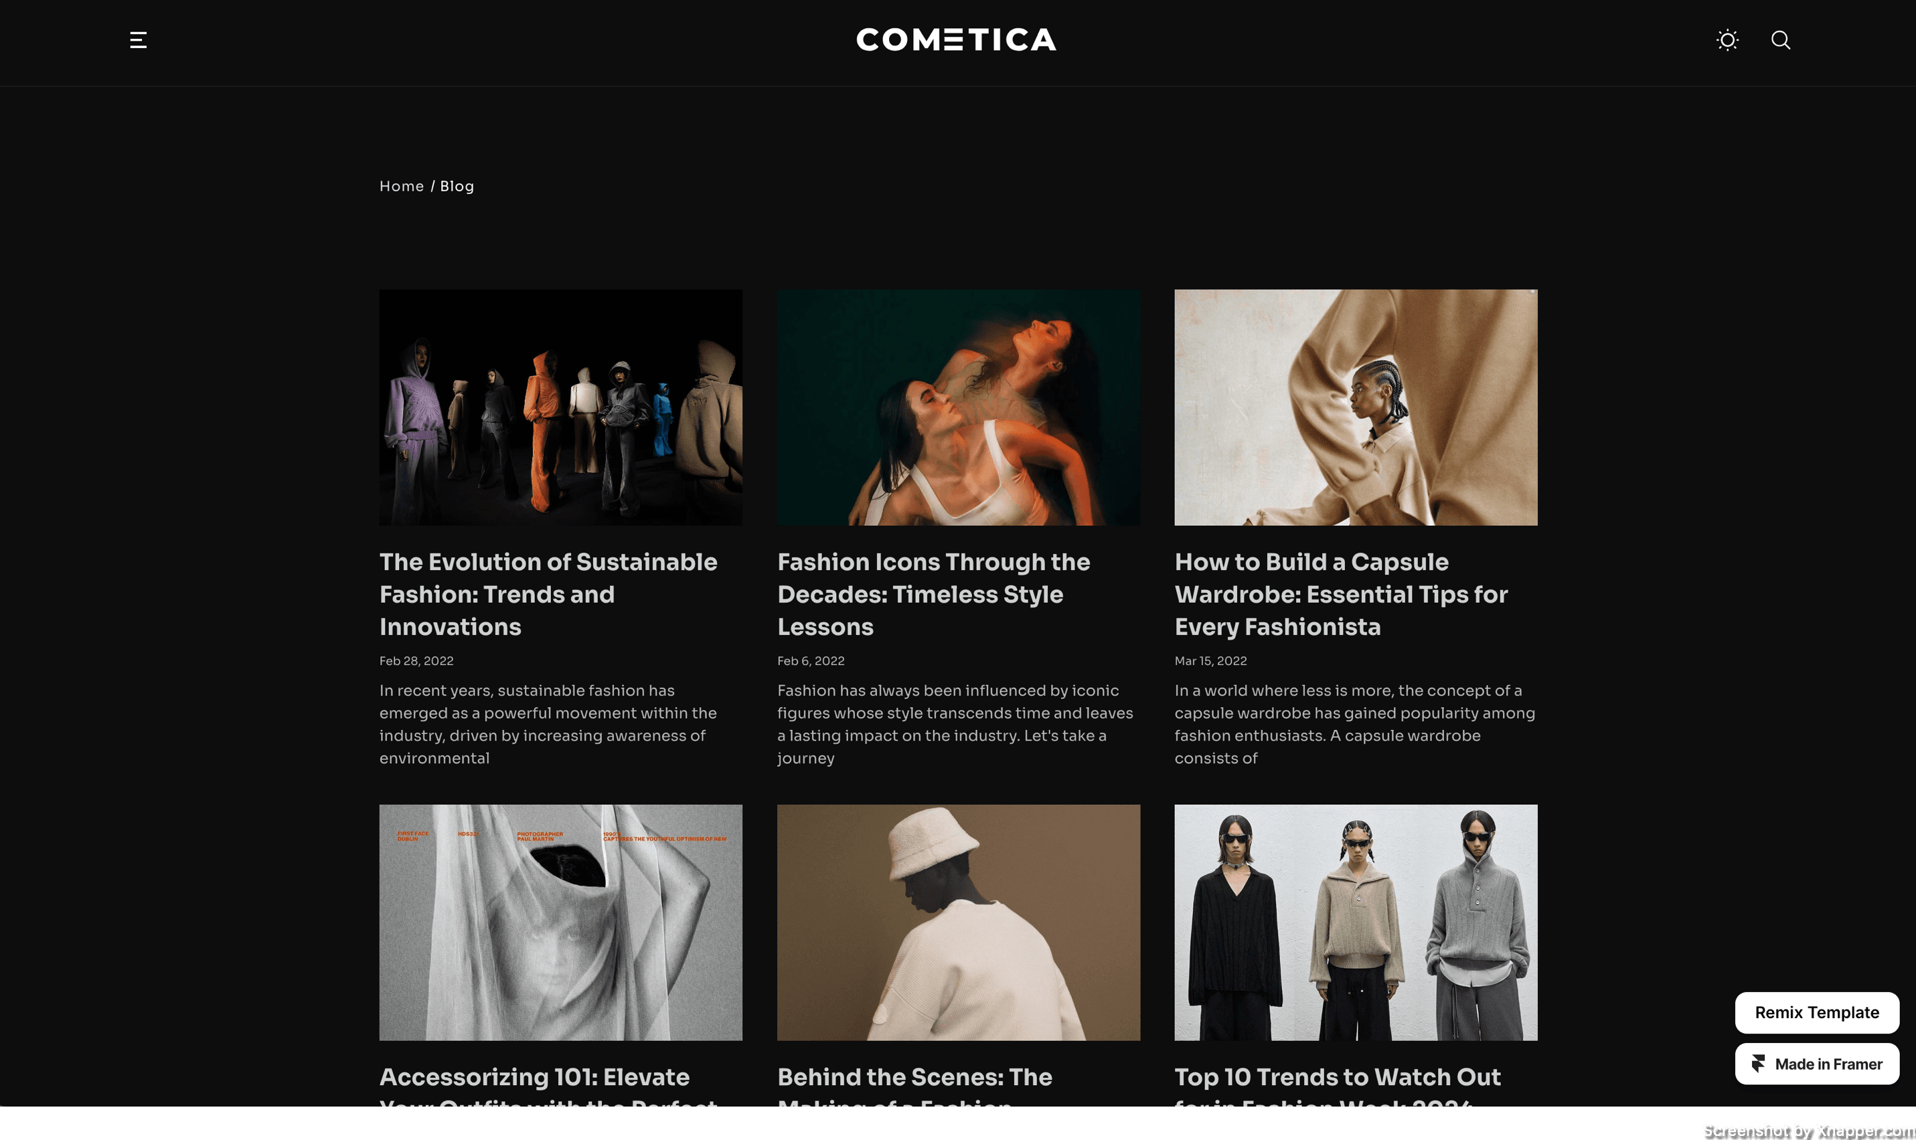Image resolution: width=1916 pixels, height=1140 pixels.
Task: Toggle light mode with sun icon
Action: coord(1727,40)
